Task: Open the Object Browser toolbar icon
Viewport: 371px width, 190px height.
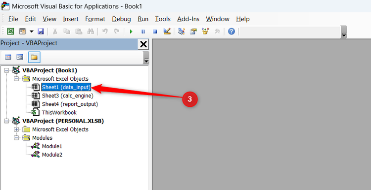Action: pos(205,32)
